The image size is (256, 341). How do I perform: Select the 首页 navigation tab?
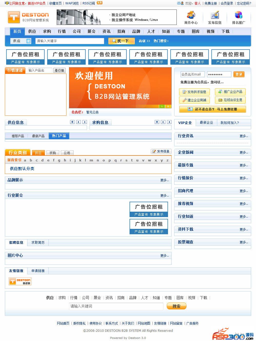click(x=17, y=31)
